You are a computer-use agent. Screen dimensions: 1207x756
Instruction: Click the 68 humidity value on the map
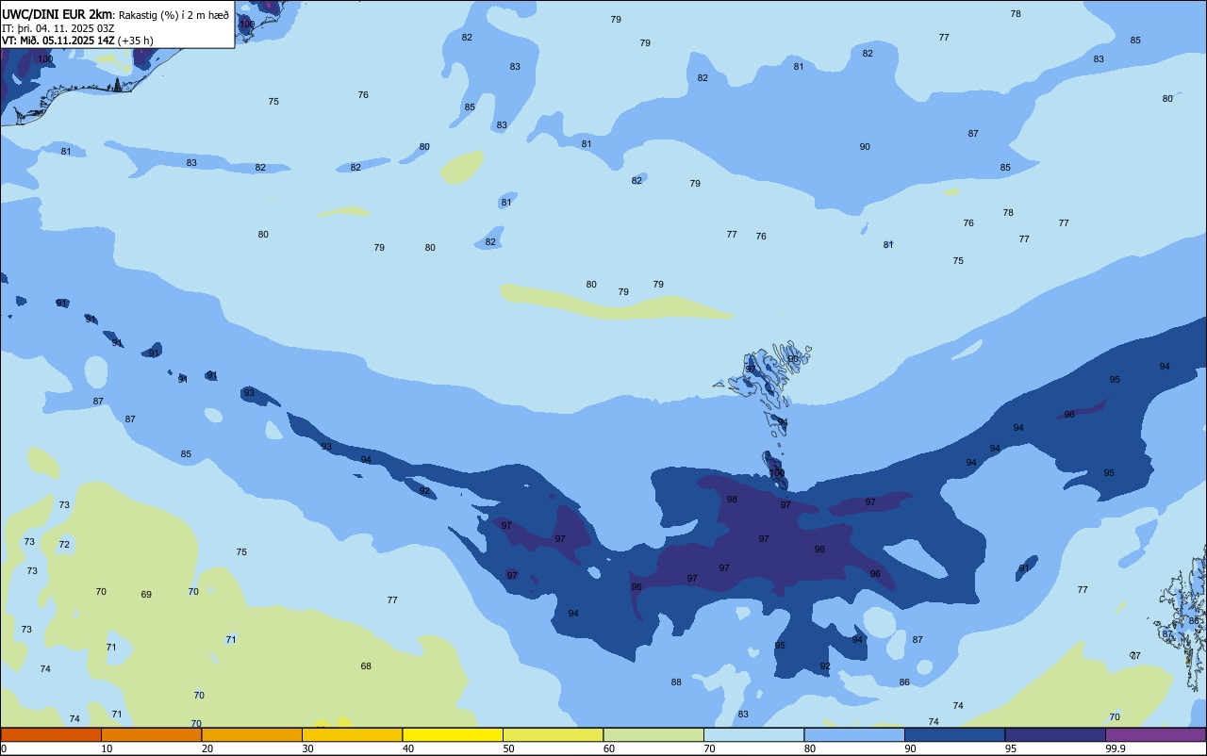366,666
